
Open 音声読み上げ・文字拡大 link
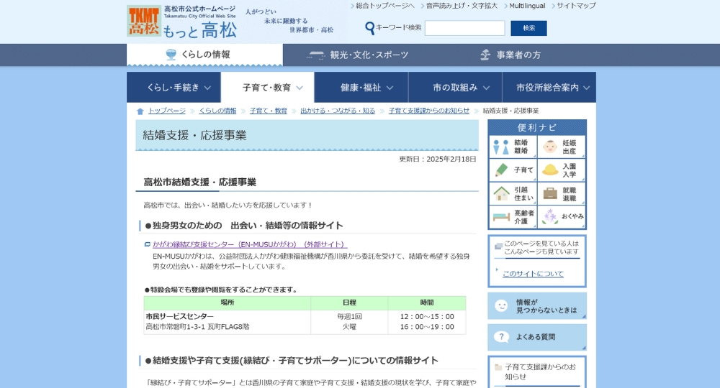[x=462, y=6]
